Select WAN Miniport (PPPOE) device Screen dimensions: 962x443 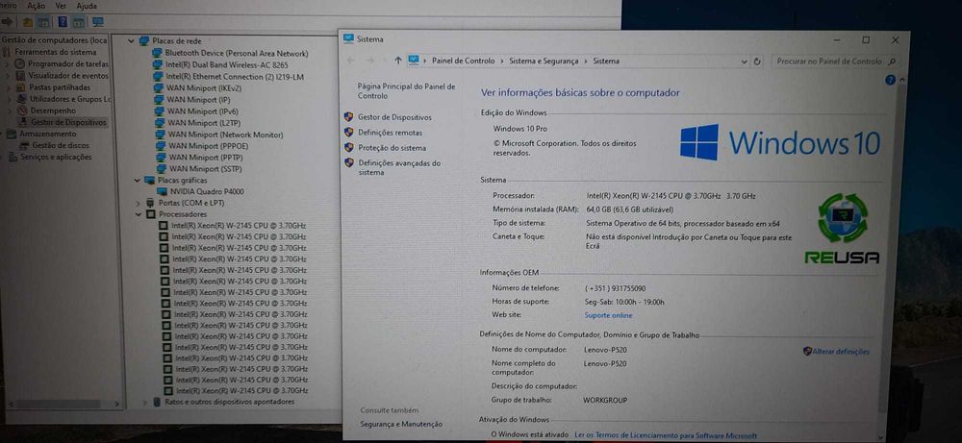(x=206, y=146)
